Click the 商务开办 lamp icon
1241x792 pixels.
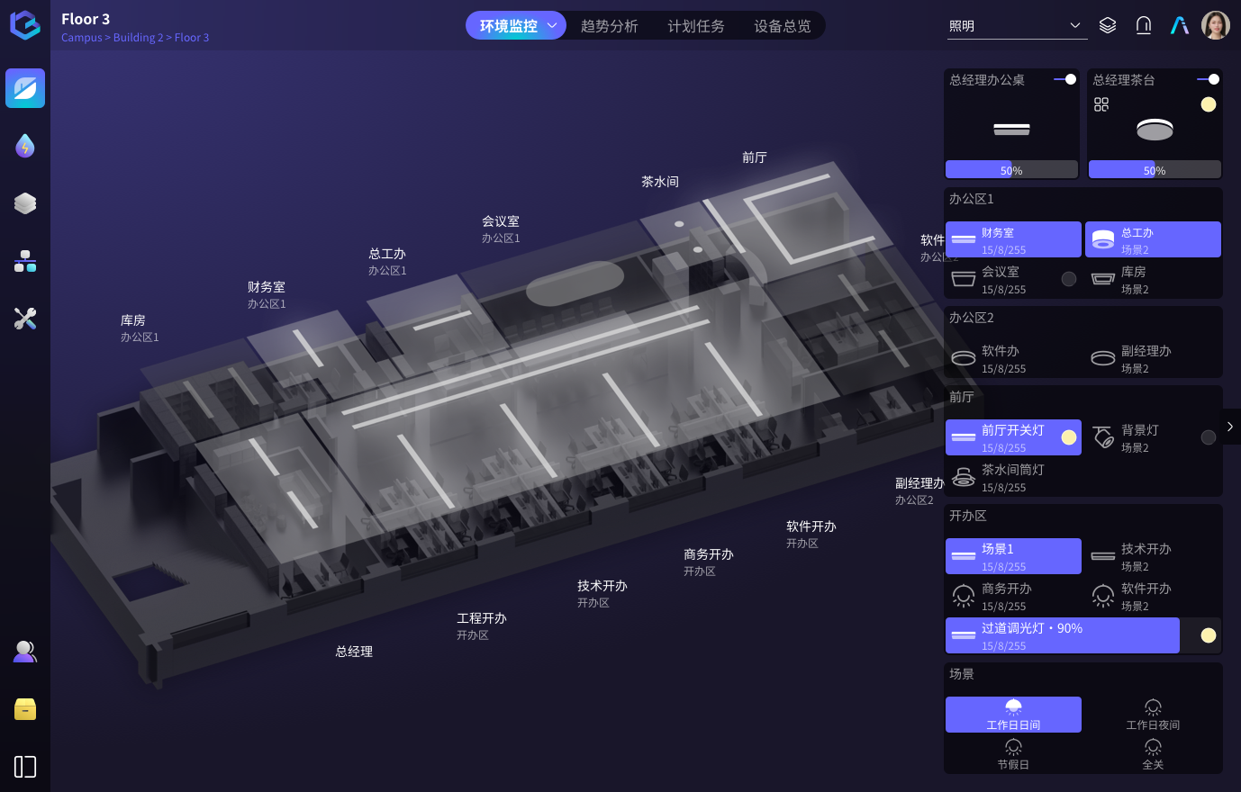(x=964, y=596)
